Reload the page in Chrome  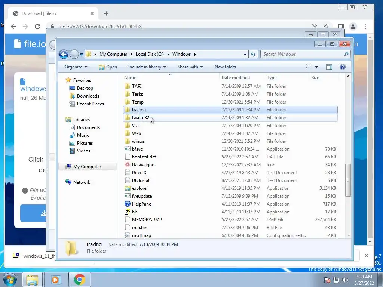(x=37, y=27)
